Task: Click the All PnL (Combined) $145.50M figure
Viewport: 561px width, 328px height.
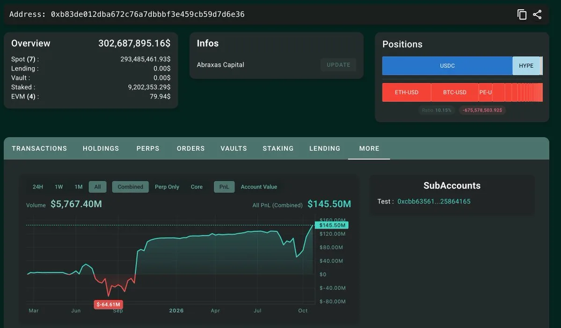Action: [329, 204]
